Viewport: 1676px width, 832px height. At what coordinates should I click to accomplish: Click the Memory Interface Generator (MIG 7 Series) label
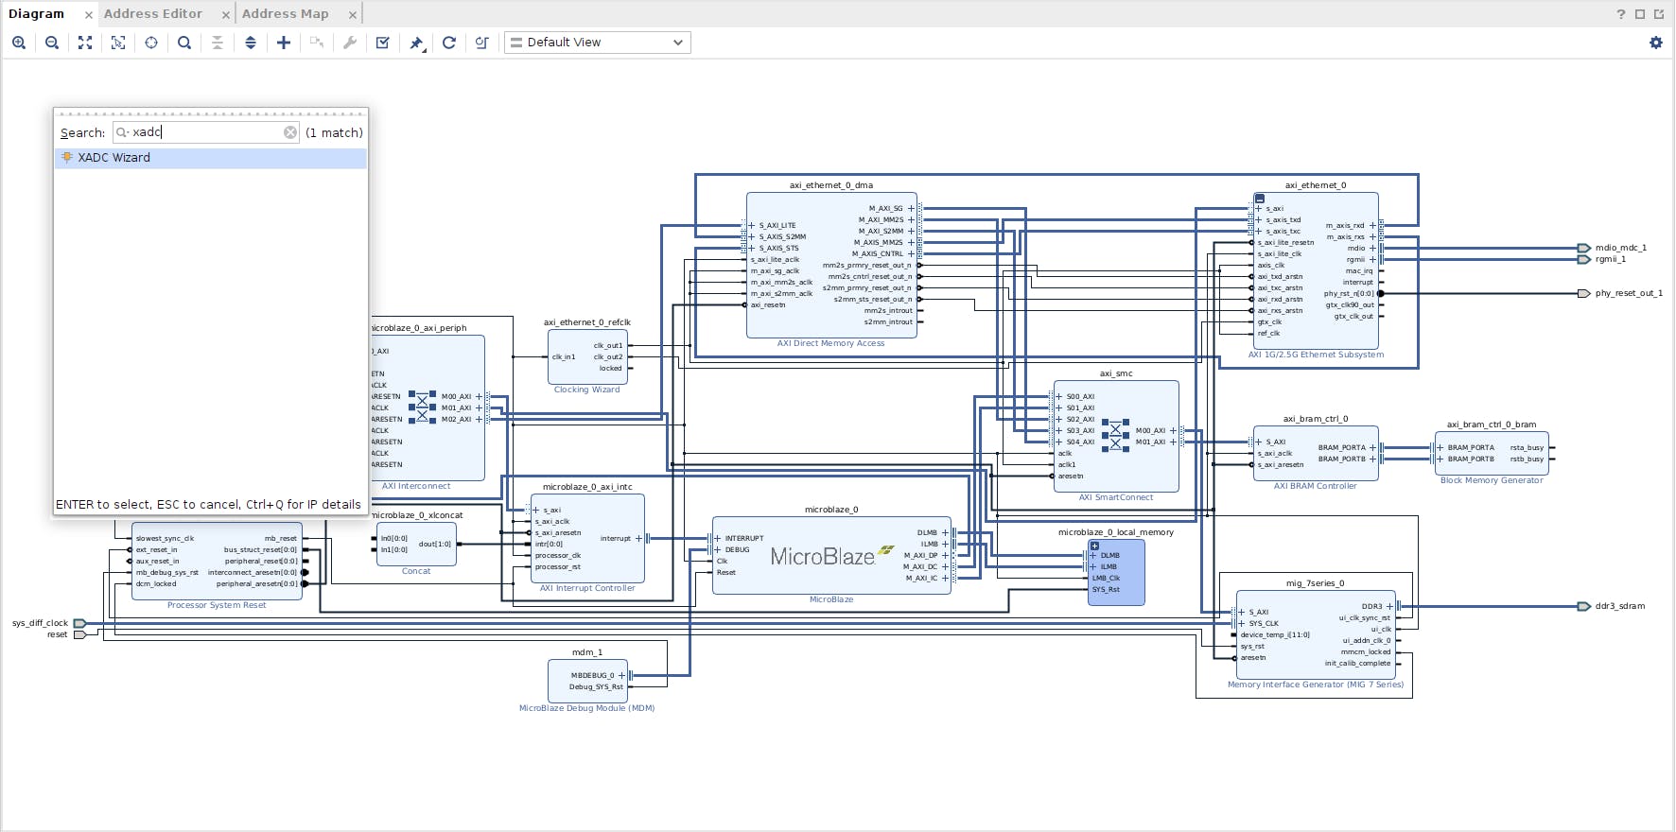[x=1316, y=685]
